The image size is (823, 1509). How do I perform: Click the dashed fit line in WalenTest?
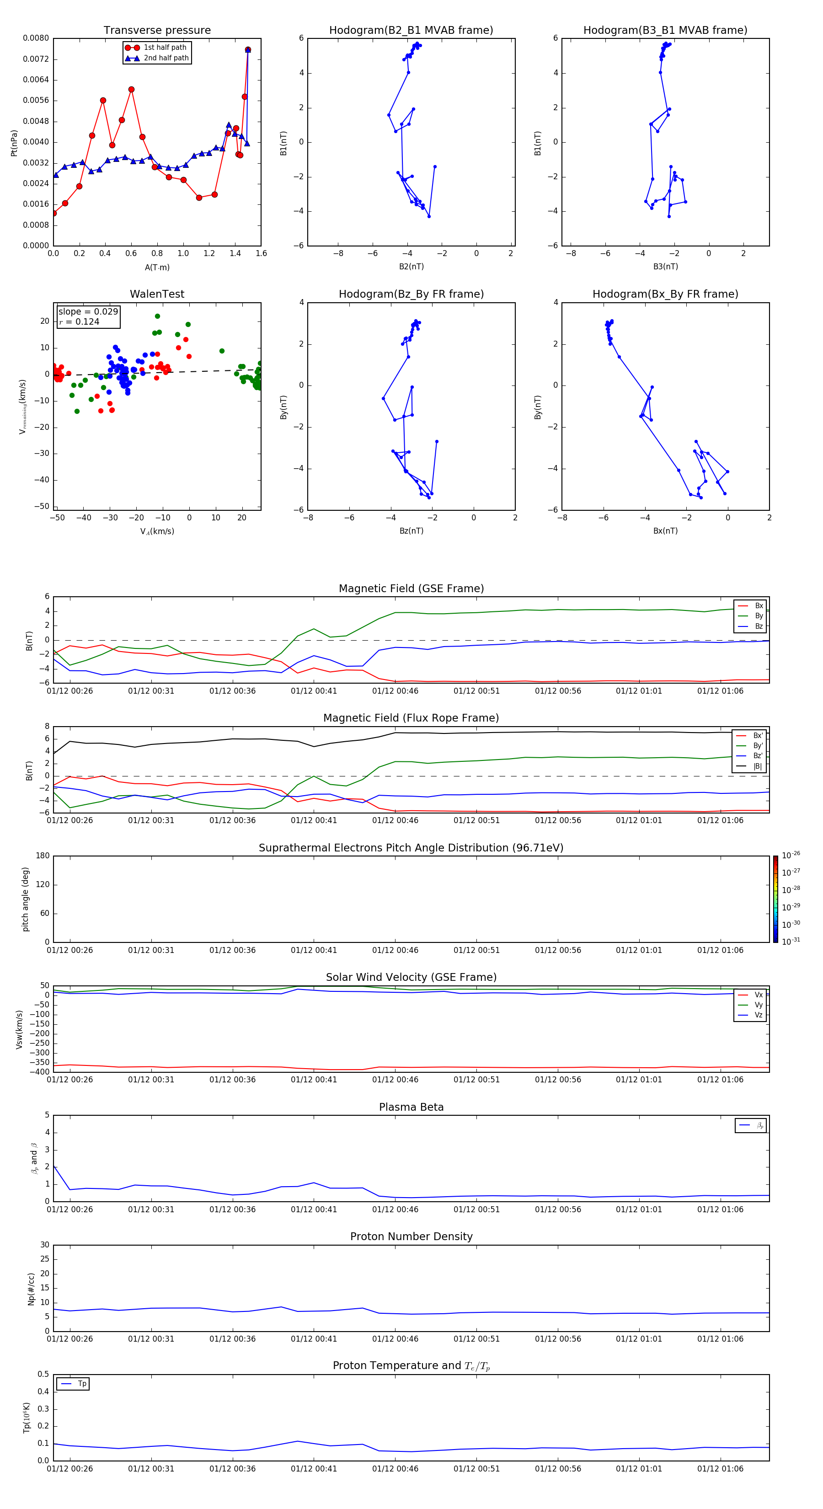click(x=157, y=373)
